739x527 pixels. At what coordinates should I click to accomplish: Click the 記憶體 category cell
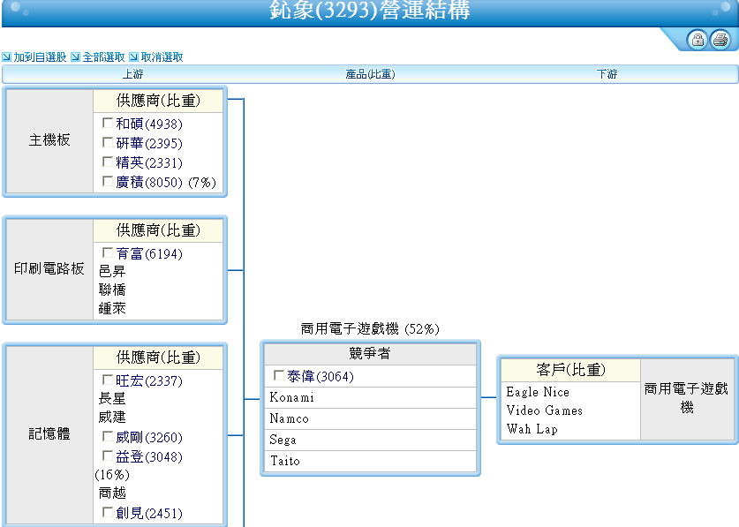click(x=49, y=433)
